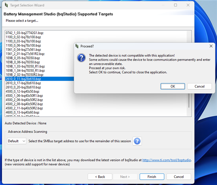The image size is (217, 185).
Task: Cancel the Proceed dialog
Action: [199, 86]
